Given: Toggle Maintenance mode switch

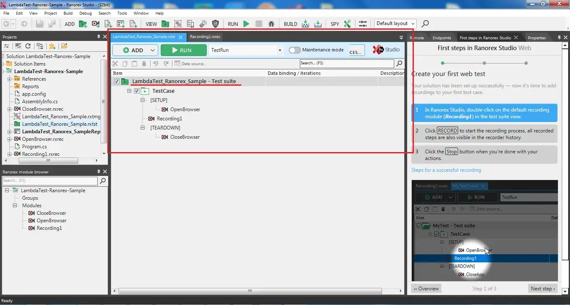Looking at the screenshot, I should [294, 50].
